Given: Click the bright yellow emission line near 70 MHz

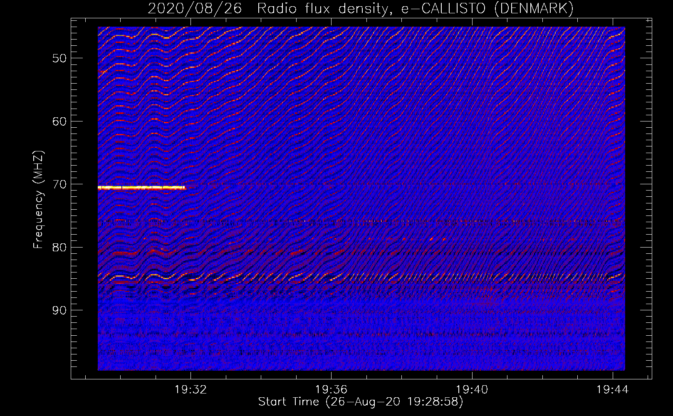Looking at the screenshot, I should (141, 188).
